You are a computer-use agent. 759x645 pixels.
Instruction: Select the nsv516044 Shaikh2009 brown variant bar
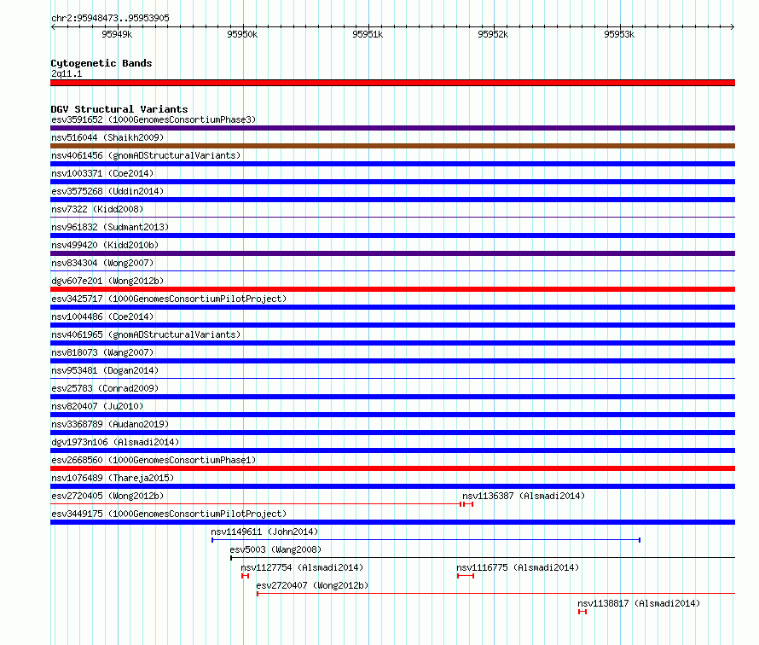pyautogui.click(x=392, y=146)
